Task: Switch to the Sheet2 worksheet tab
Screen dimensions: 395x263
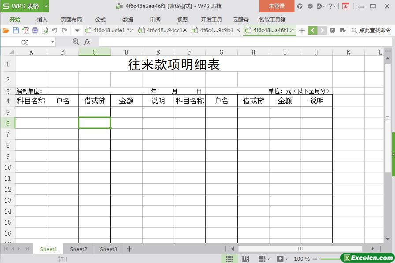Action: click(x=78, y=249)
